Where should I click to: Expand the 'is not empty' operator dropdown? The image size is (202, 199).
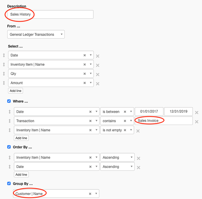click(x=117, y=130)
